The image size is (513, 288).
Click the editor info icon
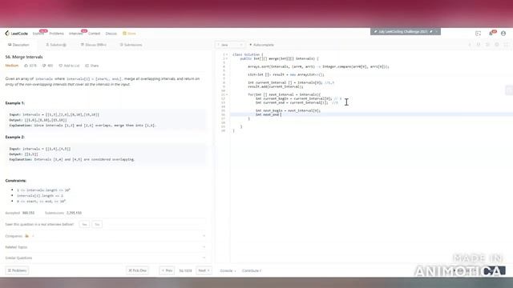coord(470,45)
